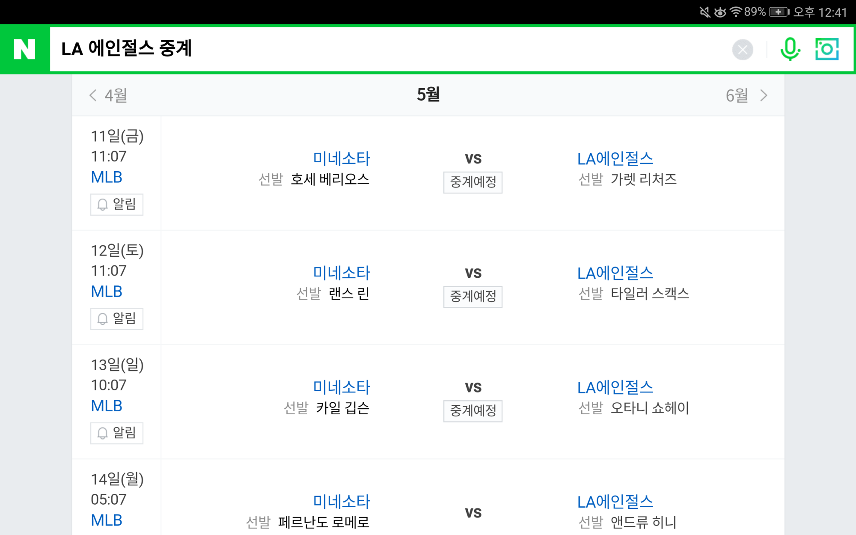Toggle 알림 for the 13일 game
Screen dimensions: 856x535
tap(117, 433)
